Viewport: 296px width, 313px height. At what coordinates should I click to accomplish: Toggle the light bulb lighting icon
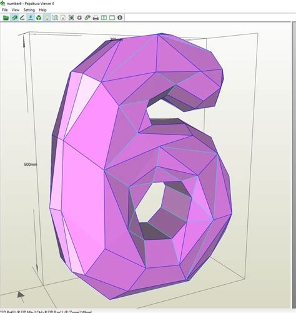tap(47, 18)
